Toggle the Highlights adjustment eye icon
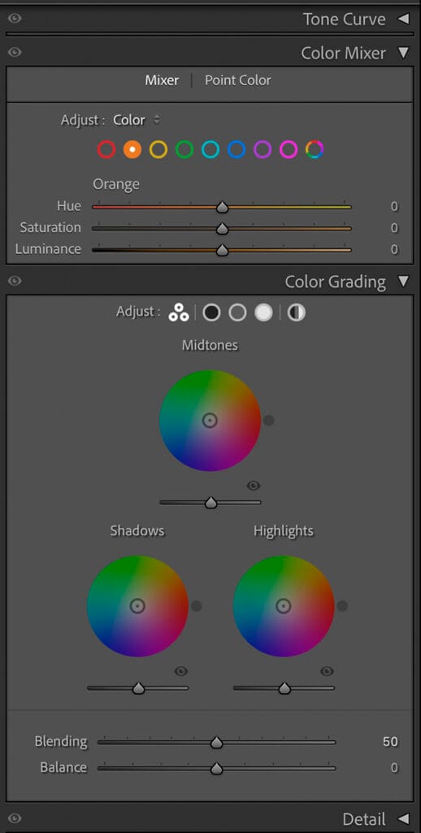Image resolution: width=421 pixels, height=833 pixels. coord(327,671)
